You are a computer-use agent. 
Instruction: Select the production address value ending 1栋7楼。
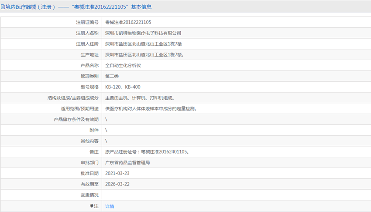pyautogui.click(x=144, y=55)
